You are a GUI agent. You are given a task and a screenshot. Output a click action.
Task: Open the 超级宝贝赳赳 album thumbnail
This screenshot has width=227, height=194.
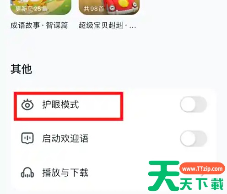click(109, 7)
